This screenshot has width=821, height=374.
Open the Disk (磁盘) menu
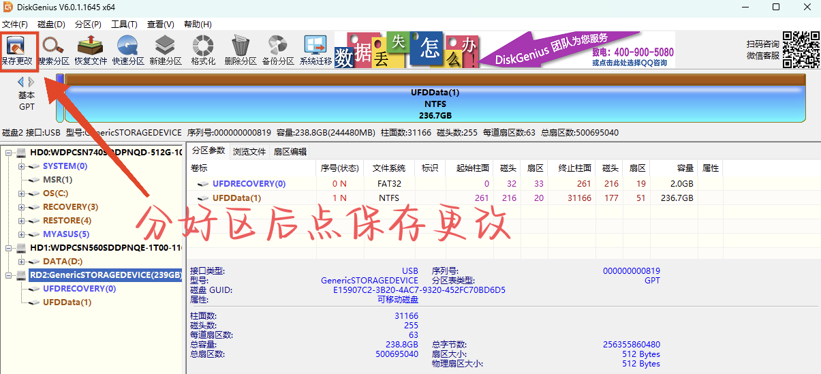pyautogui.click(x=51, y=24)
